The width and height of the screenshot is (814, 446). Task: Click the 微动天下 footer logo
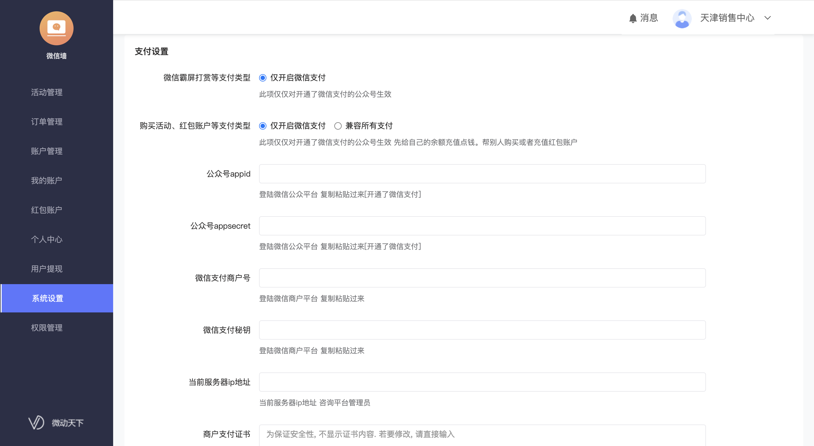(56, 423)
